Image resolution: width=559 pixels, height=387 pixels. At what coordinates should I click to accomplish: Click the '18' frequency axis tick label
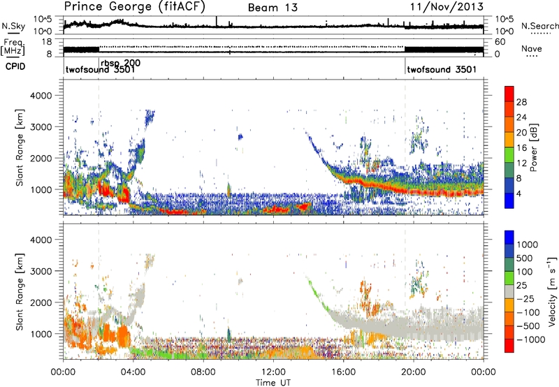click(47, 42)
